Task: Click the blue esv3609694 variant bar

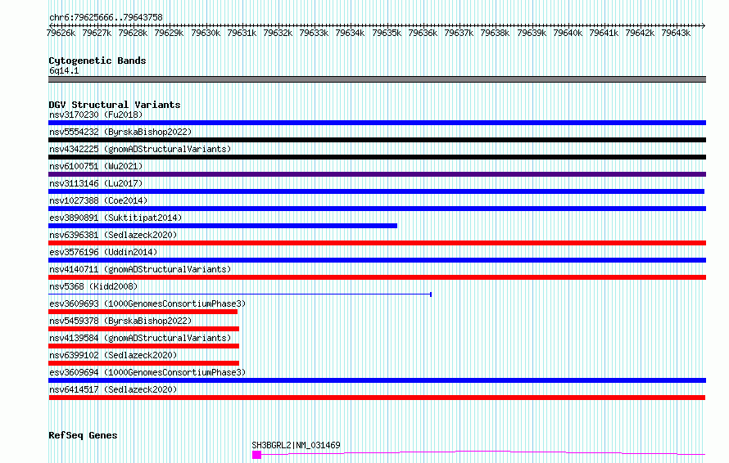Action: click(x=377, y=380)
